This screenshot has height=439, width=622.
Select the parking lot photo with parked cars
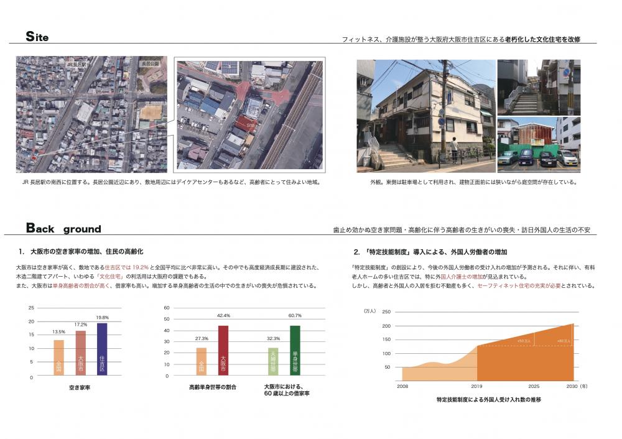tap(539, 146)
